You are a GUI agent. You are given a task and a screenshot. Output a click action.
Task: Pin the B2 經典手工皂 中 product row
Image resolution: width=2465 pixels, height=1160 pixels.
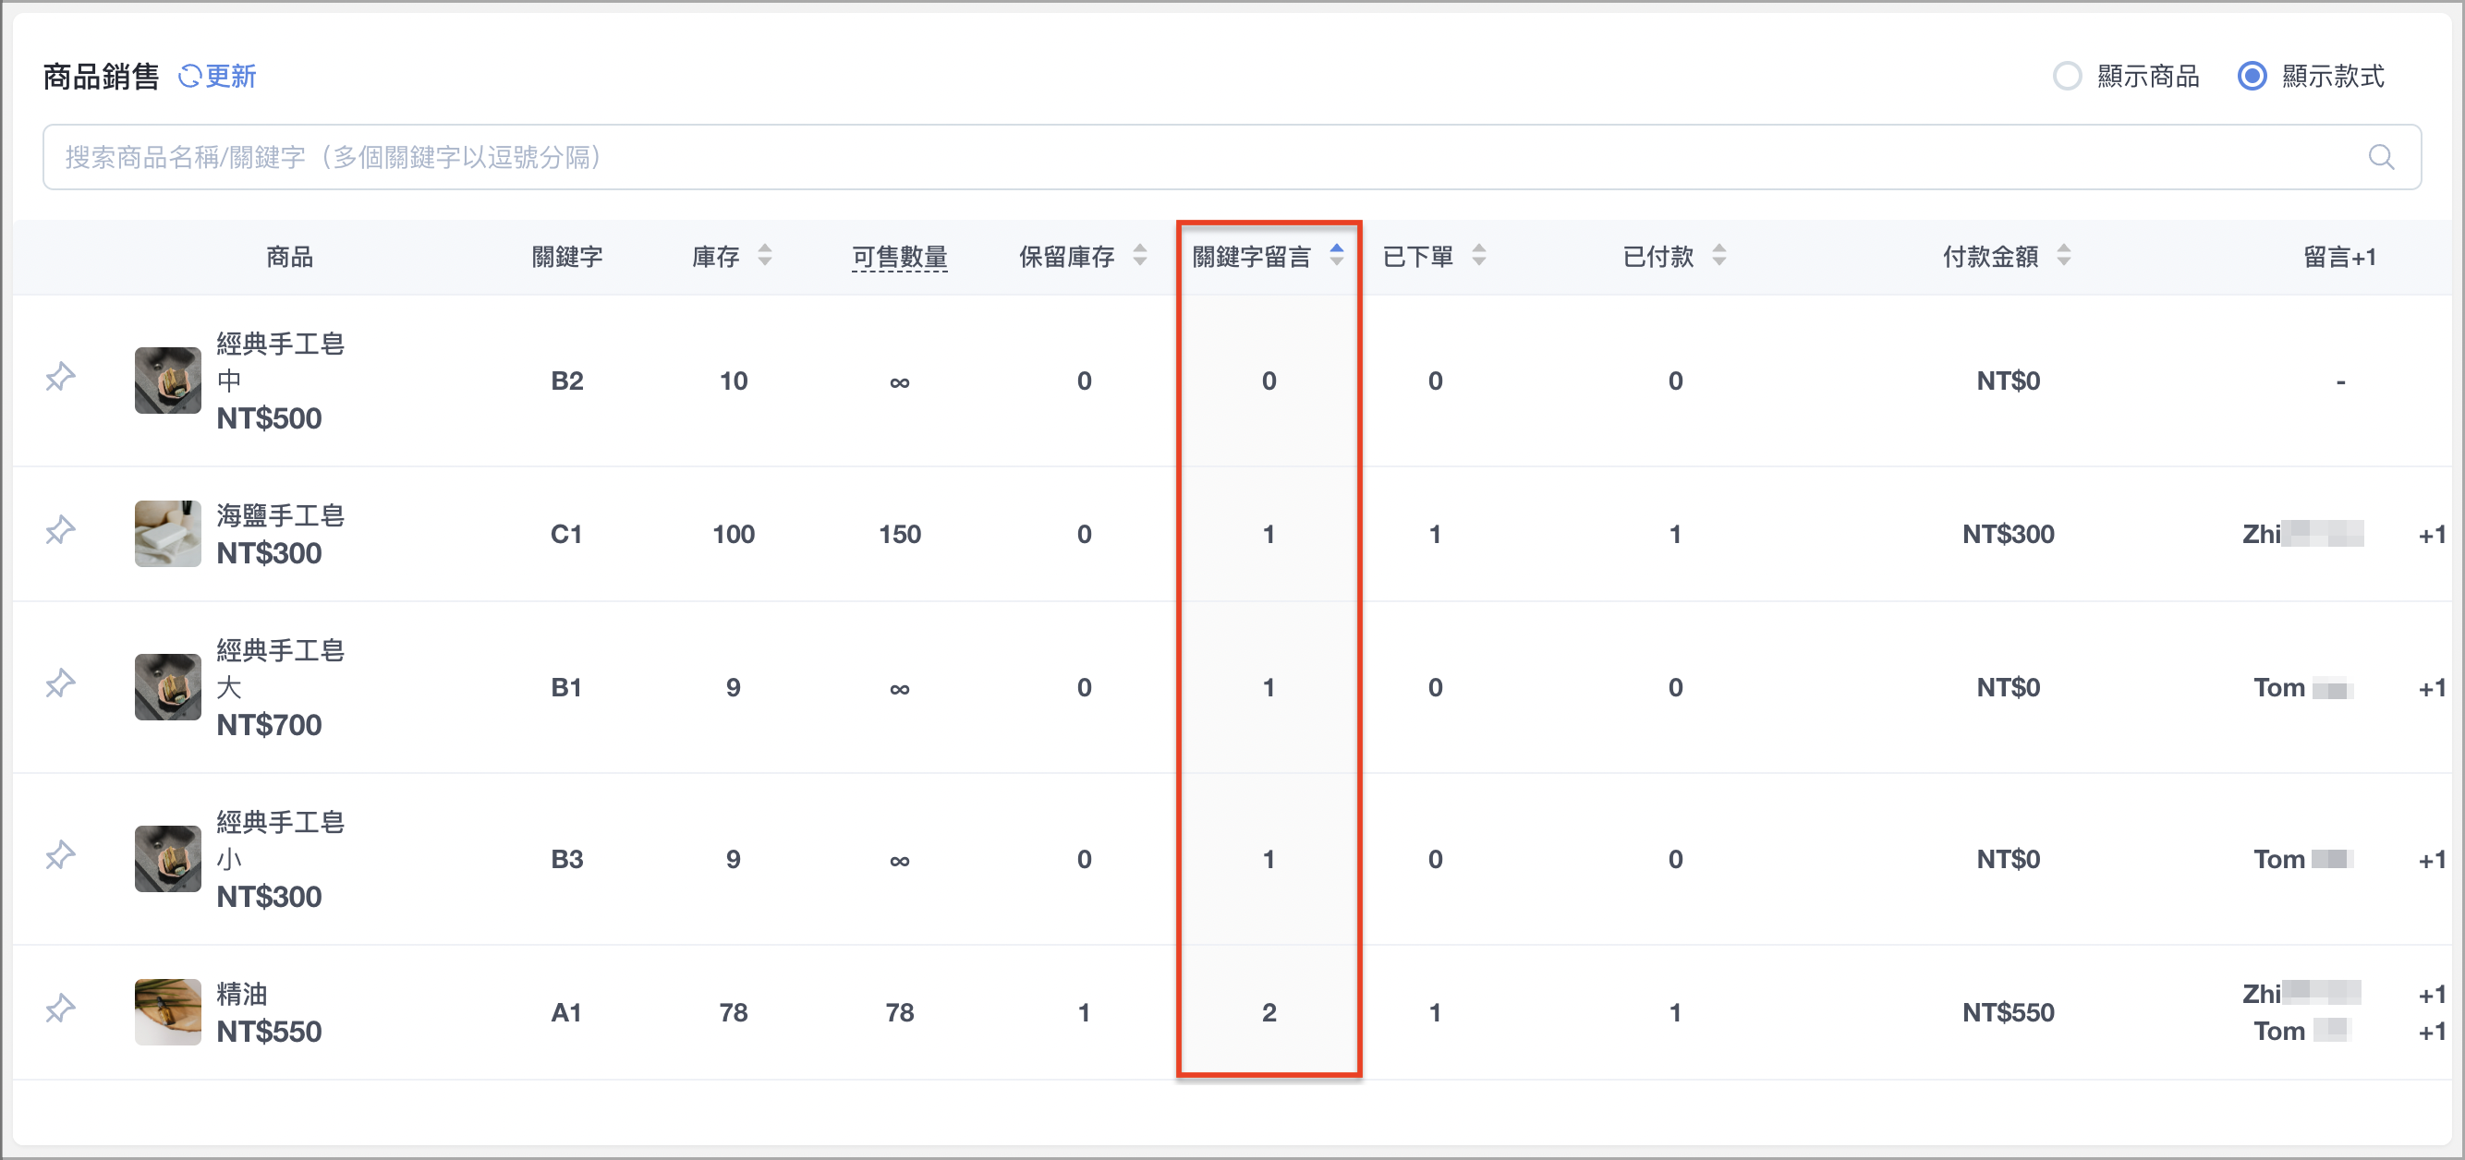tap(60, 377)
